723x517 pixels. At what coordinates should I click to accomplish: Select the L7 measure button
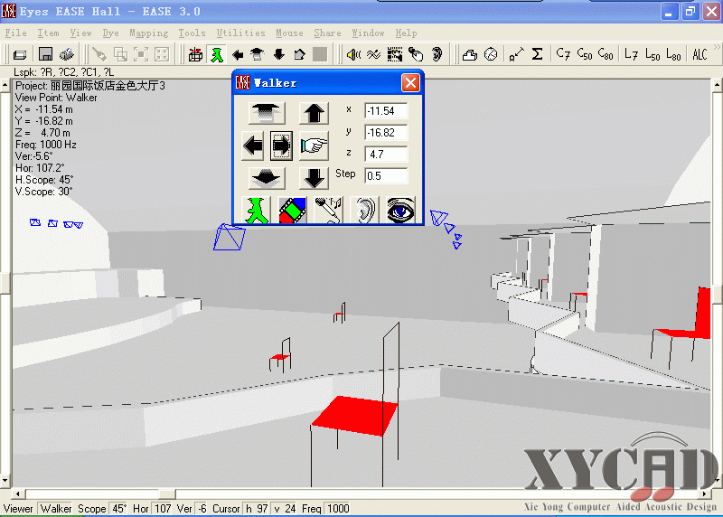pos(631,54)
